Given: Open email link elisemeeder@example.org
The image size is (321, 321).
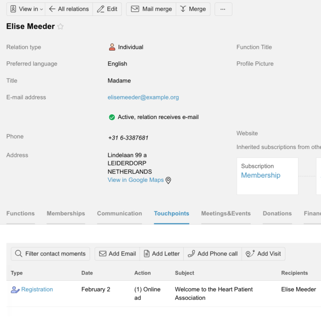Looking at the screenshot, I should pyautogui.click(x=143, y=97).
